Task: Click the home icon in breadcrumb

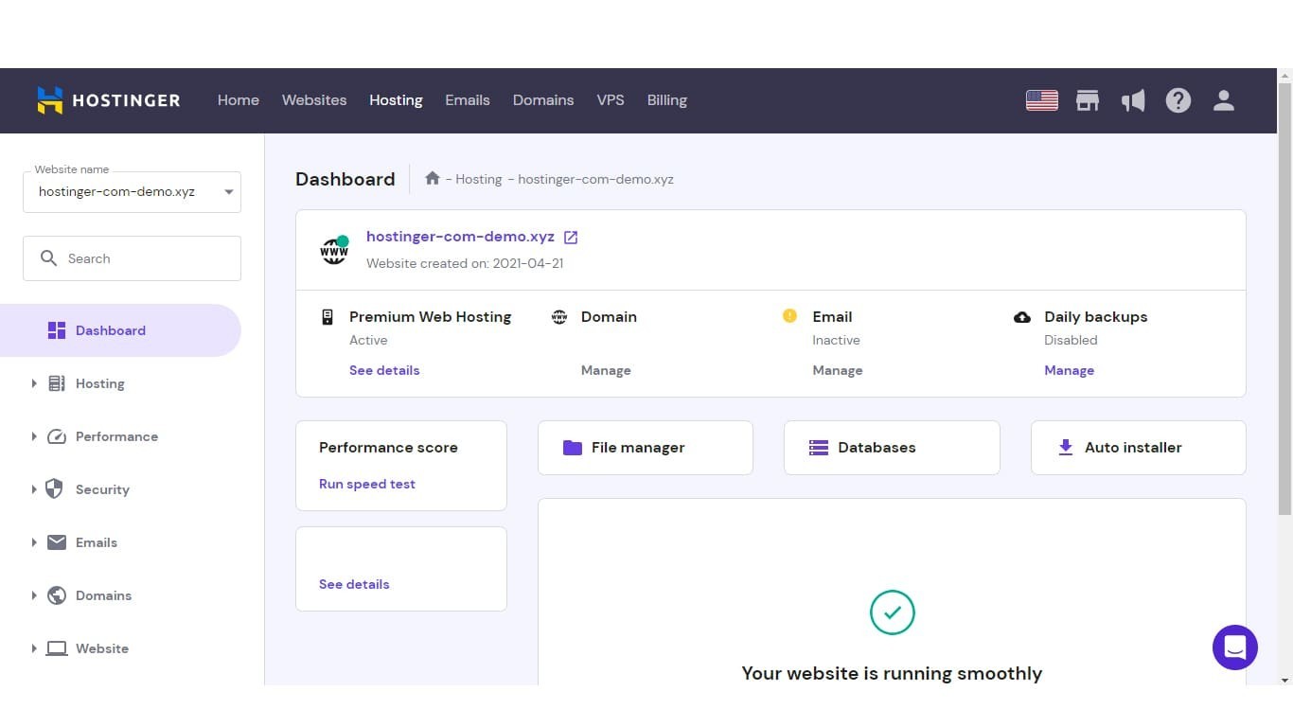Action: pyautogui.click(x=433, y=178)
